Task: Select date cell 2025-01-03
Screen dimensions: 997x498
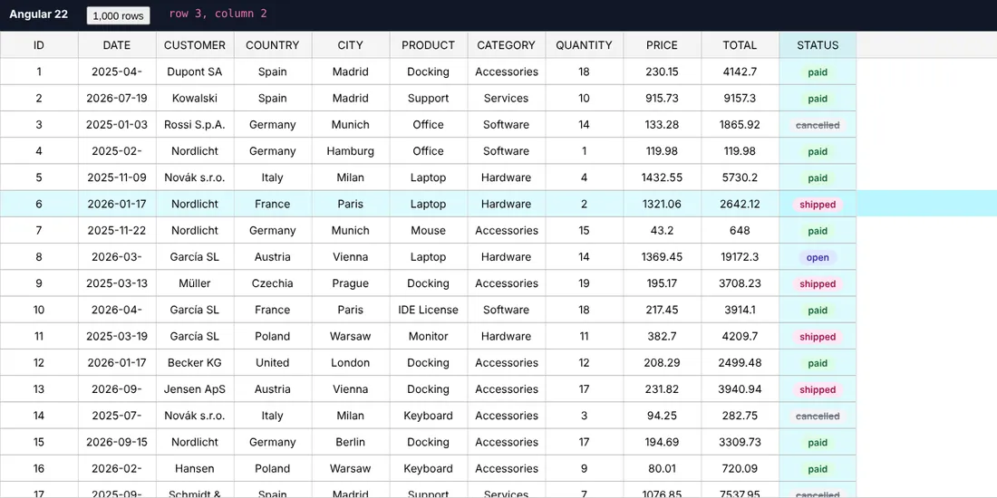Action: pos(117,125)
